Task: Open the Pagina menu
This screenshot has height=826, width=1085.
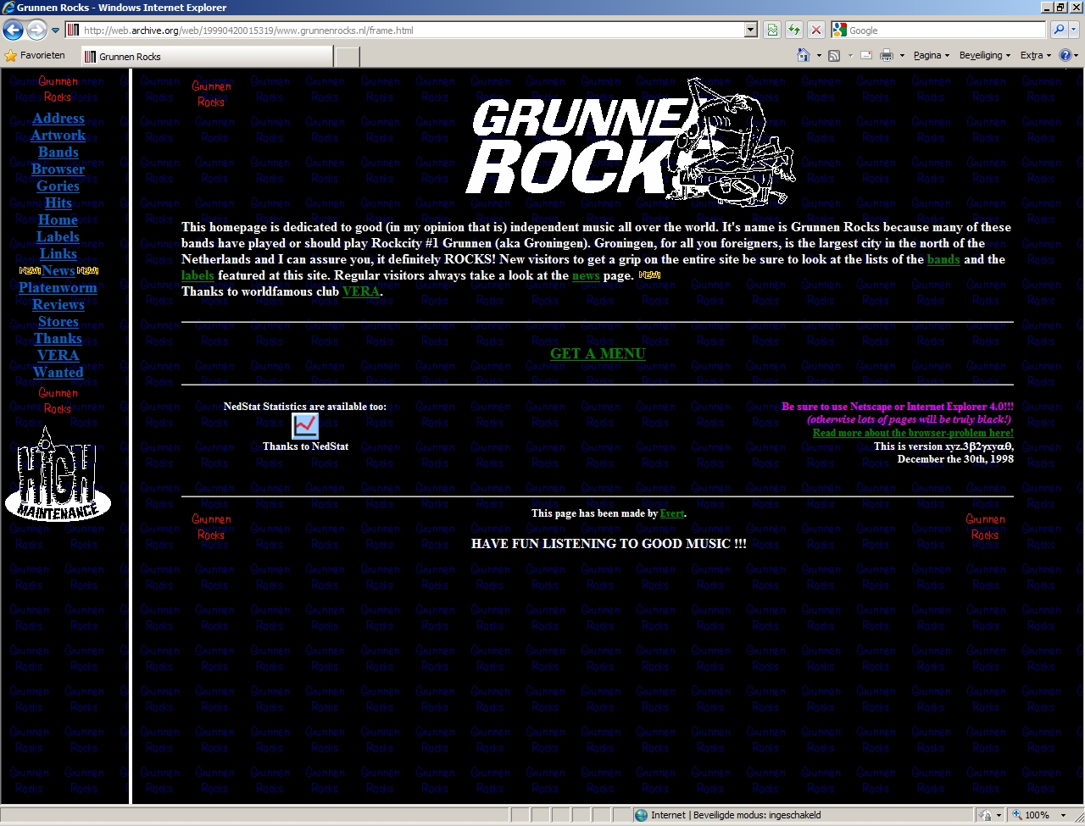Action: (x=931, y=56)
